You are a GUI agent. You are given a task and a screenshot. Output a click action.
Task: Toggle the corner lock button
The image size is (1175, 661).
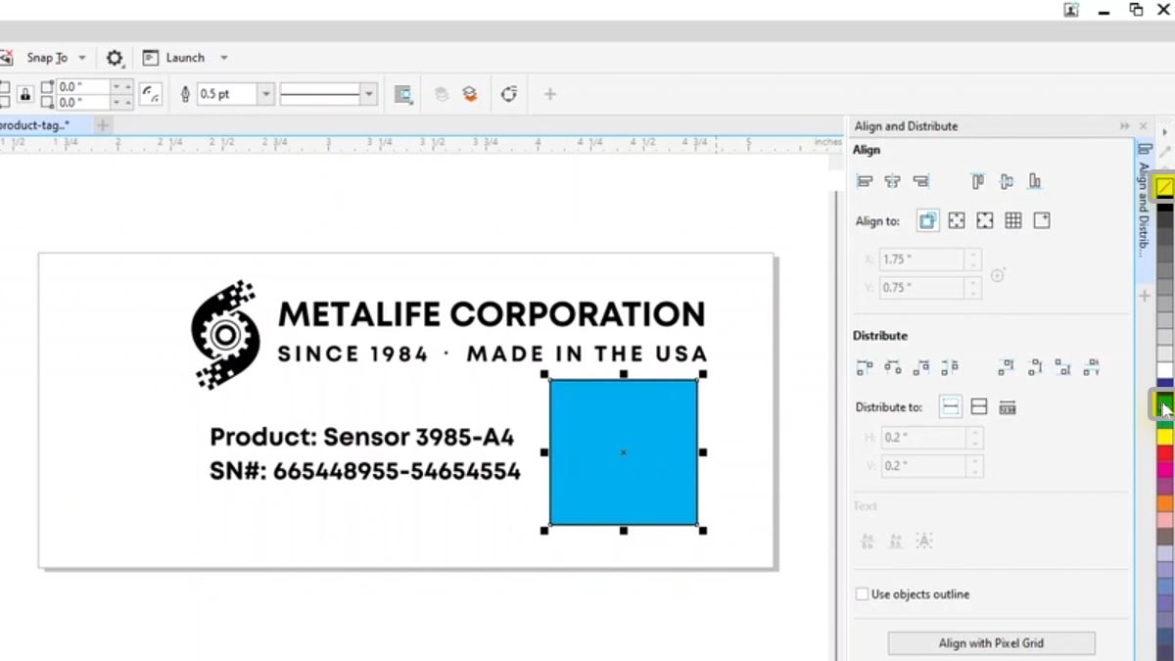tap(25, 94)
